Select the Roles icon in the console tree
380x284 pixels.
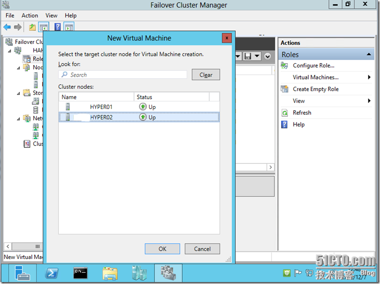[27, 59]
